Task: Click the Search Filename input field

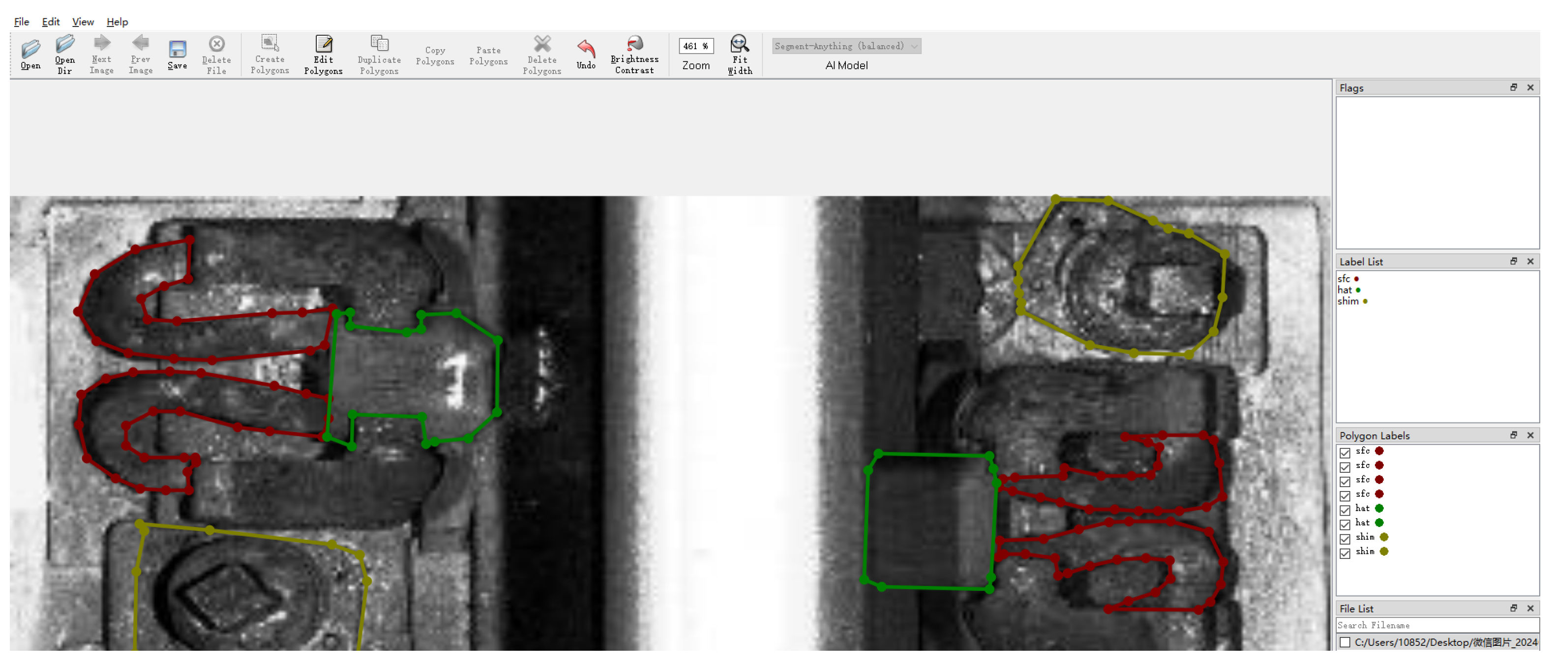Action: (x=1436, y=625)
